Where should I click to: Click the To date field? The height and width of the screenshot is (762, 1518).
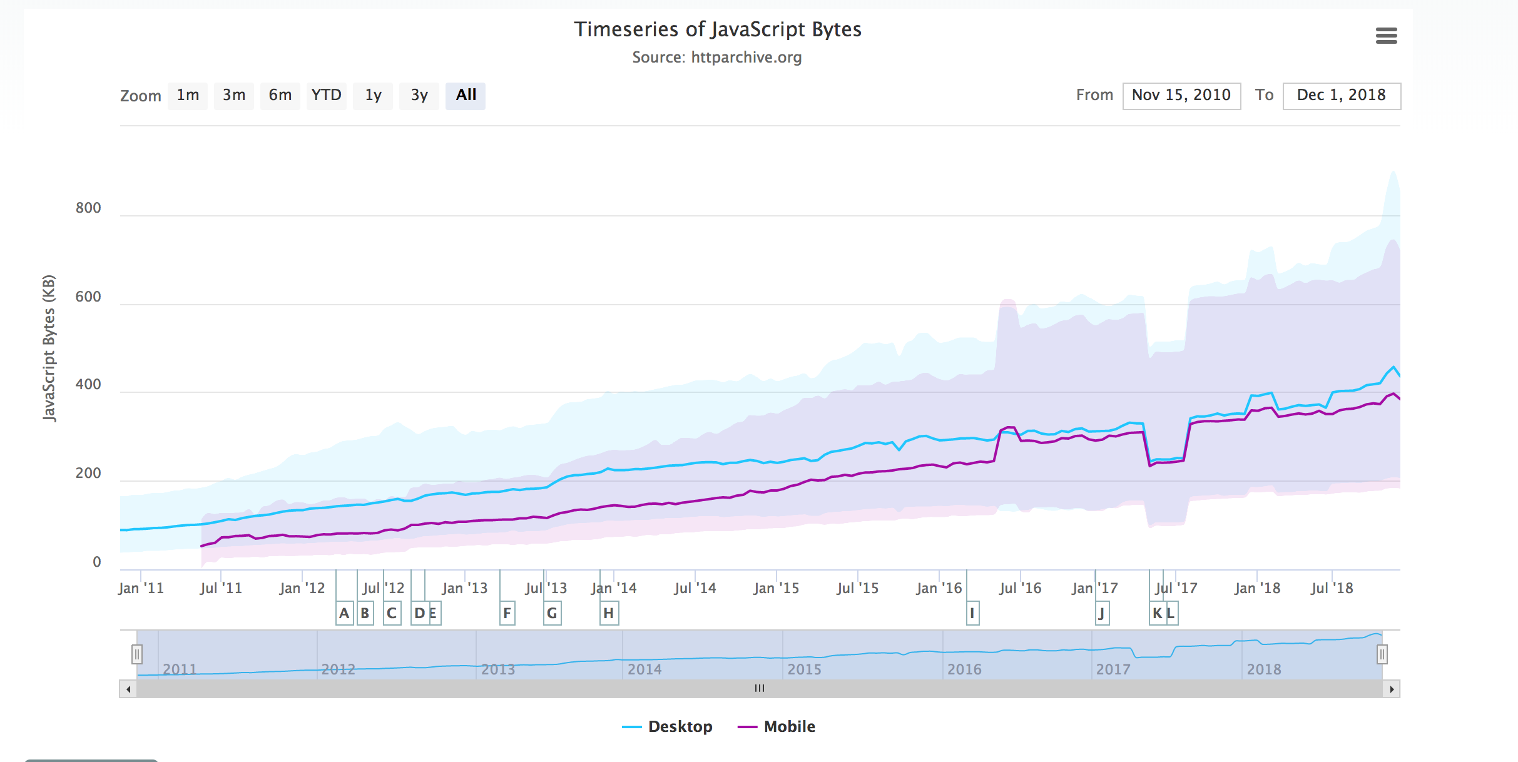pos(1341,96)
